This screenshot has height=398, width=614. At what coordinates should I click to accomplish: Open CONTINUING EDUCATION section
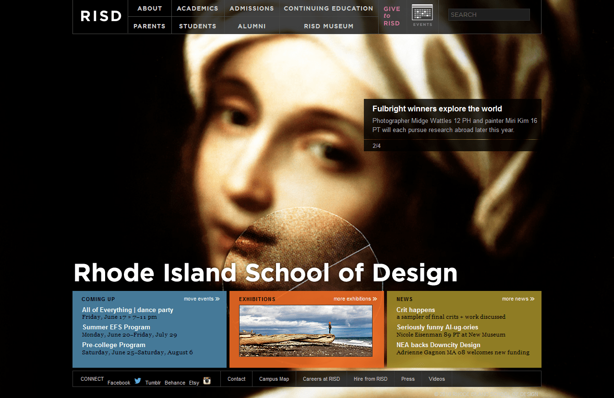click(x=328, y=8)
